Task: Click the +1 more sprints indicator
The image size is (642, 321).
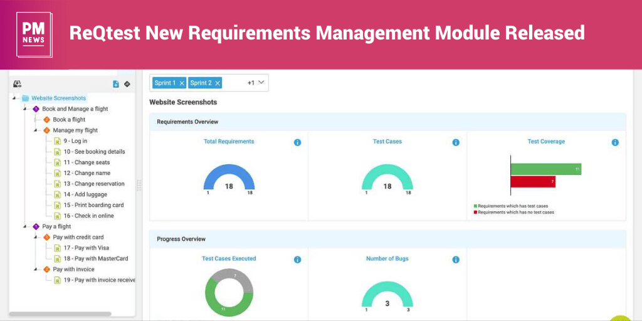Action: 251,83
